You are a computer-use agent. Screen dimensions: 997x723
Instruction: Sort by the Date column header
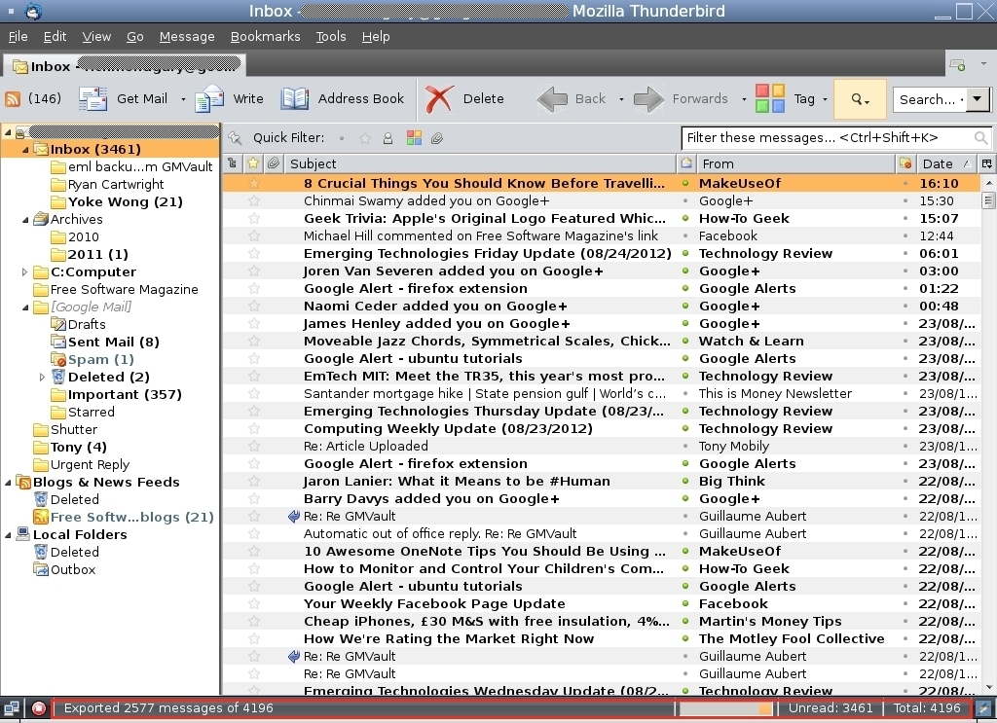(946, 163)
